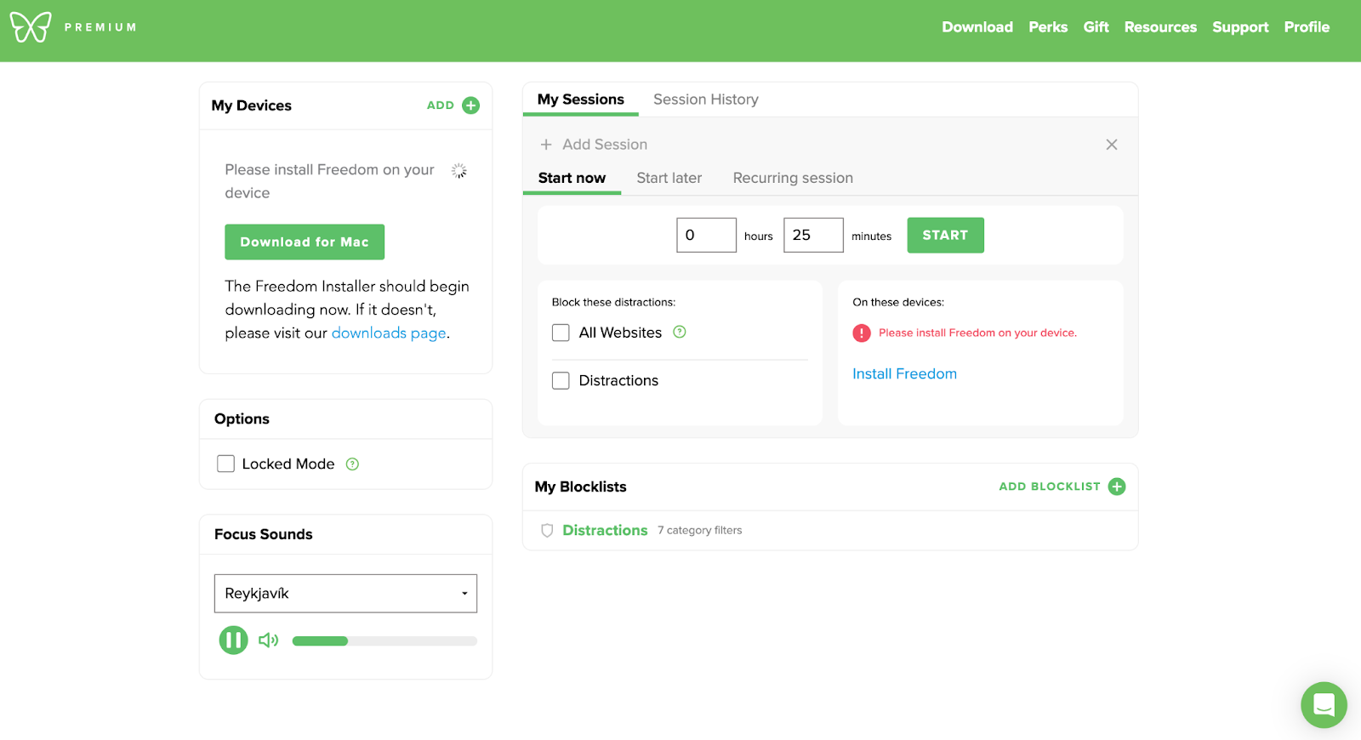The width and height of the screenshot is (1361, 740).
Task: Click the plus icon next to ADD in My Devices
Action: point(470,105)
